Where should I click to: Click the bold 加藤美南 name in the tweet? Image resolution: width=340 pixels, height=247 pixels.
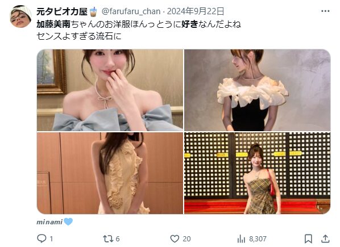[x=53, y=24]
